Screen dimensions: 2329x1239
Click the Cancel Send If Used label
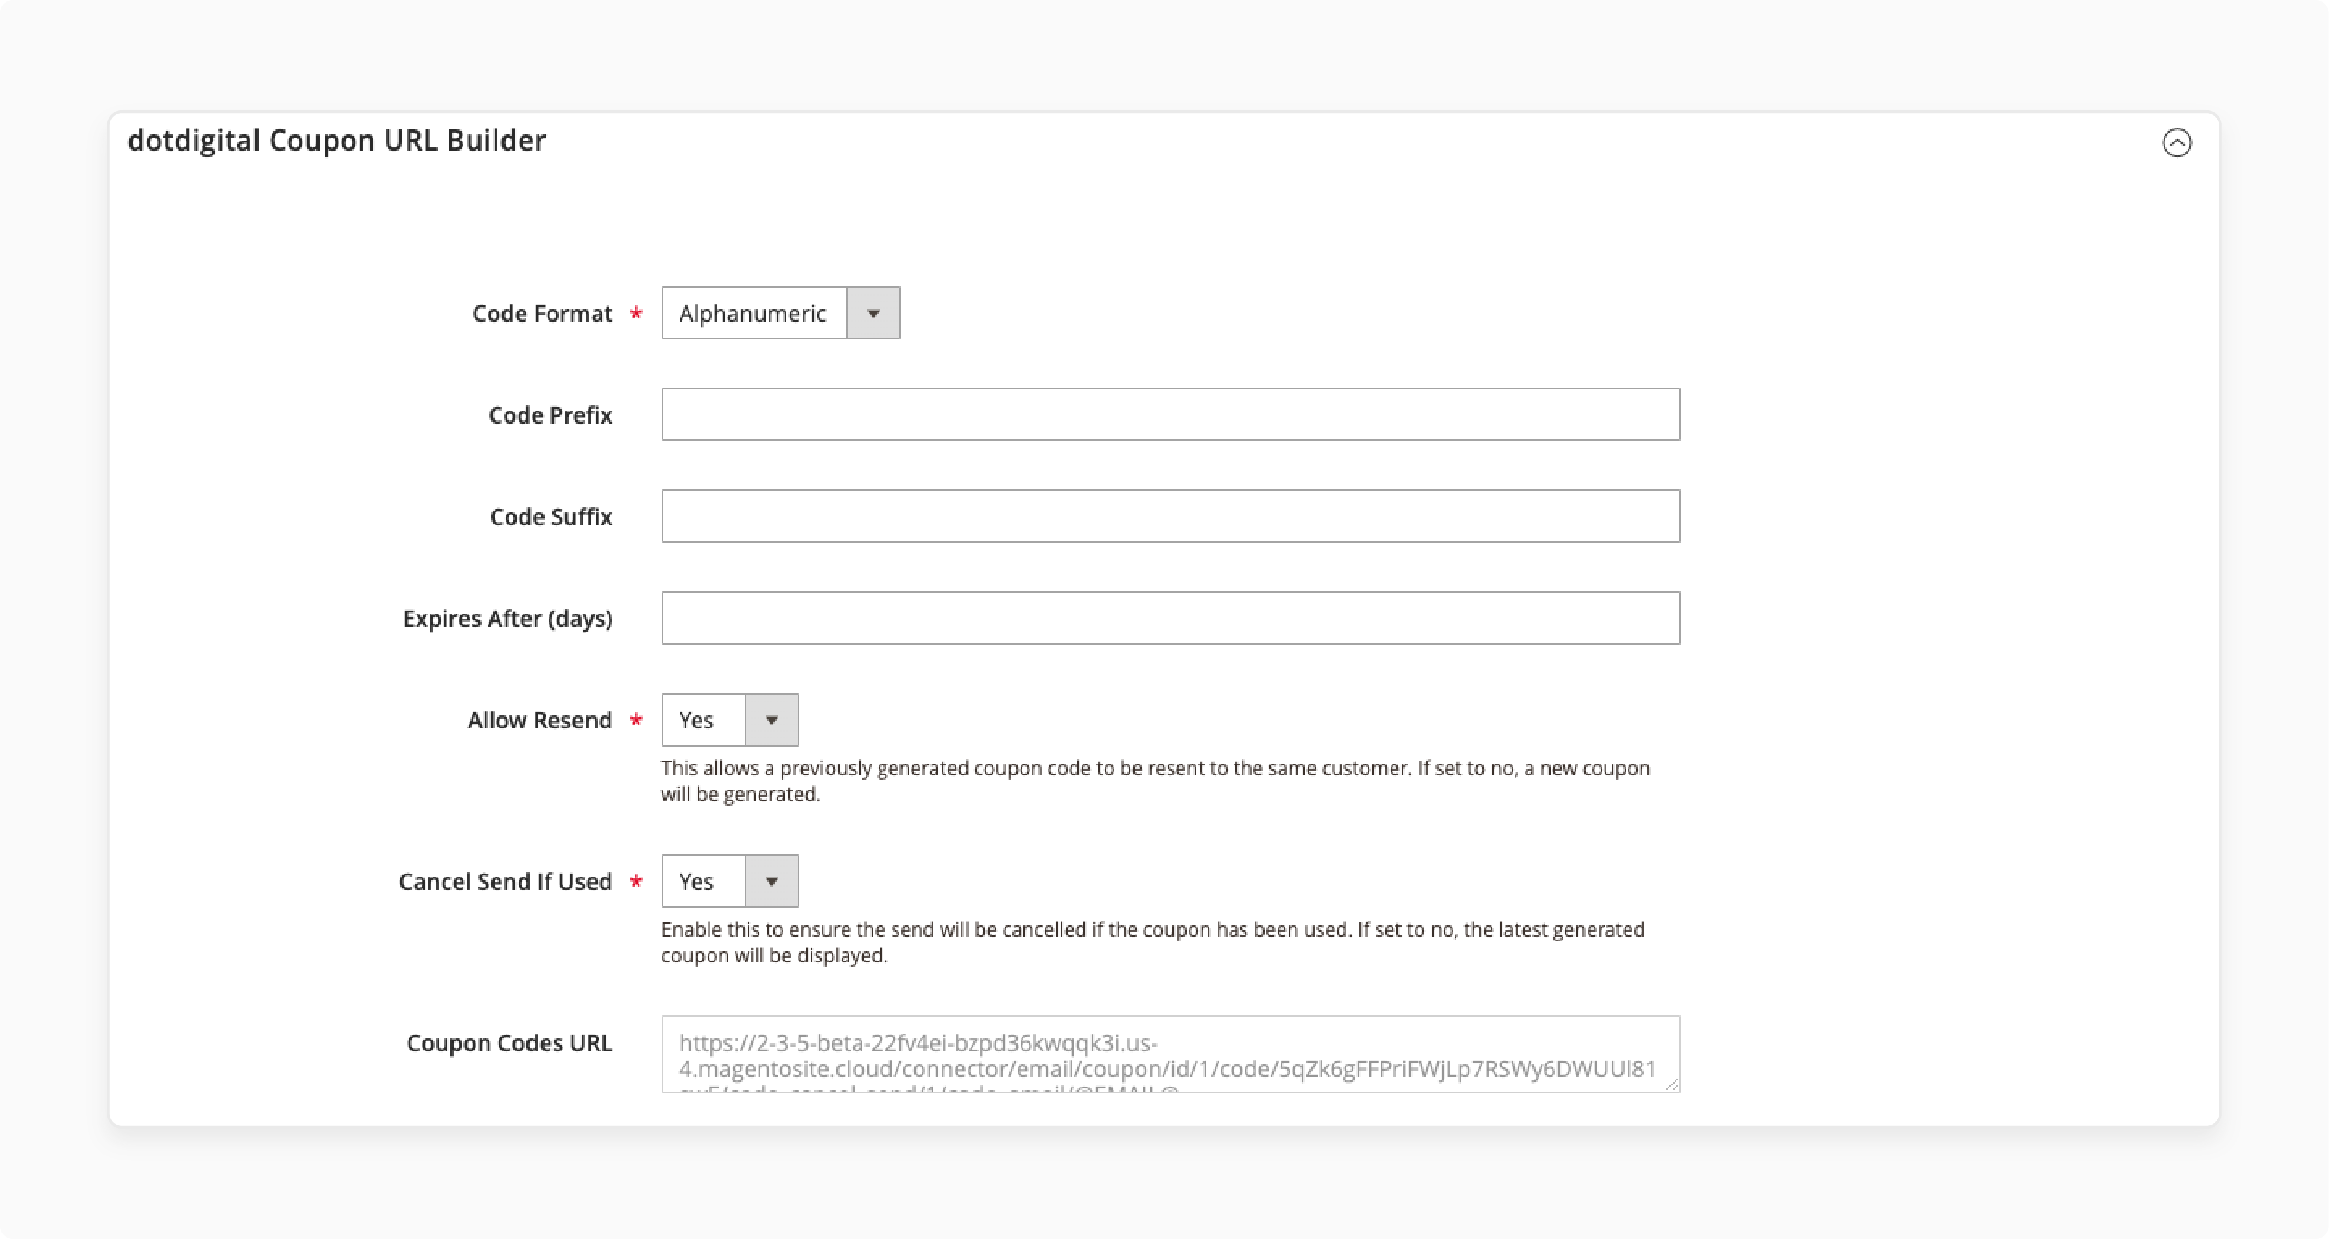506,882
